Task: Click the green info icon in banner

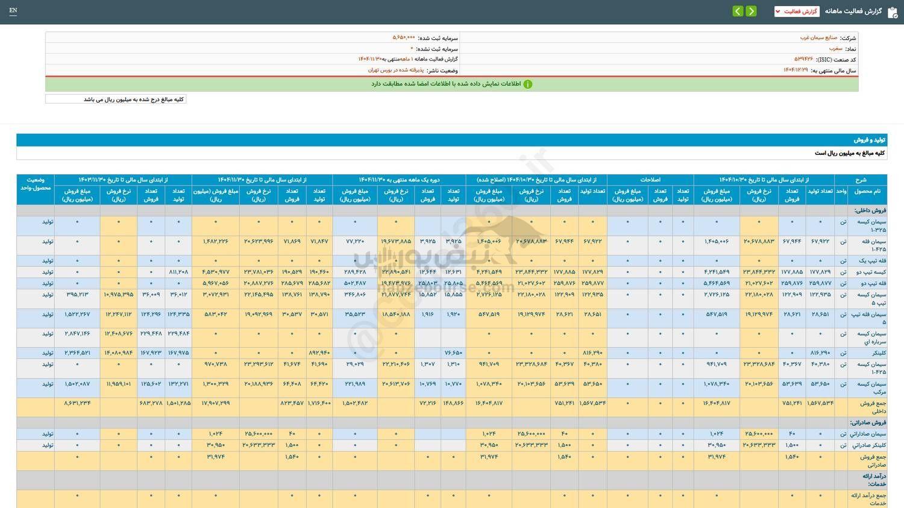Action: [527, 84]
